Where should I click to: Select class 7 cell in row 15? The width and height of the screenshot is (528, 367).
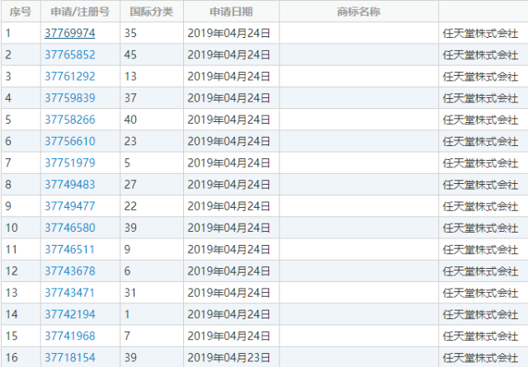pos(152,336)
